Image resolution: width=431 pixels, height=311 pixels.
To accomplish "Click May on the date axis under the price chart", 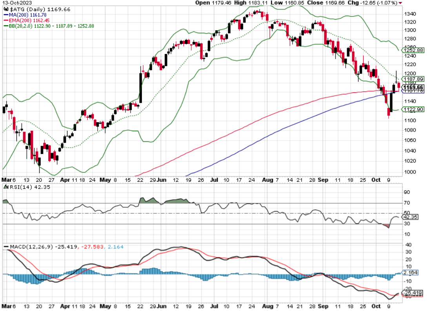I will [x=105, y=180].
